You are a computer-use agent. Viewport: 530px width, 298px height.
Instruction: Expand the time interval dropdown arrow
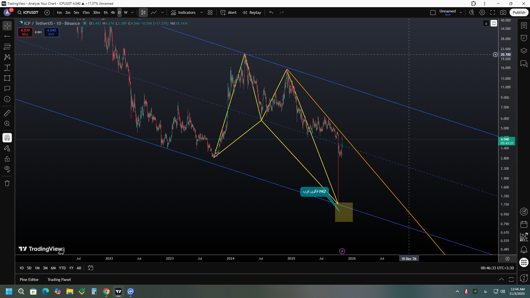tap(132, 12)
